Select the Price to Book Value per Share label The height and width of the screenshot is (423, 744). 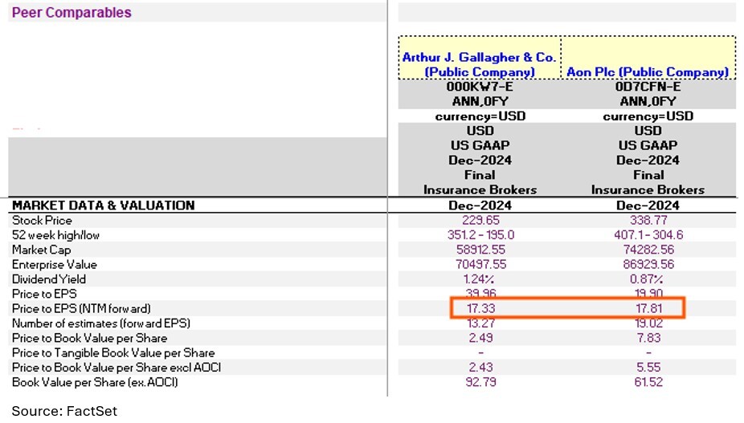click(90, 338)
